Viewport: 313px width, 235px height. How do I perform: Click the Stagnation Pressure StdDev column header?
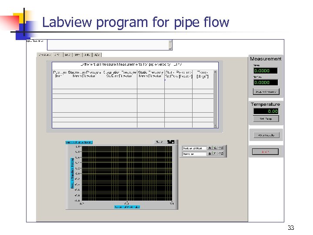(x=120, y=74)
